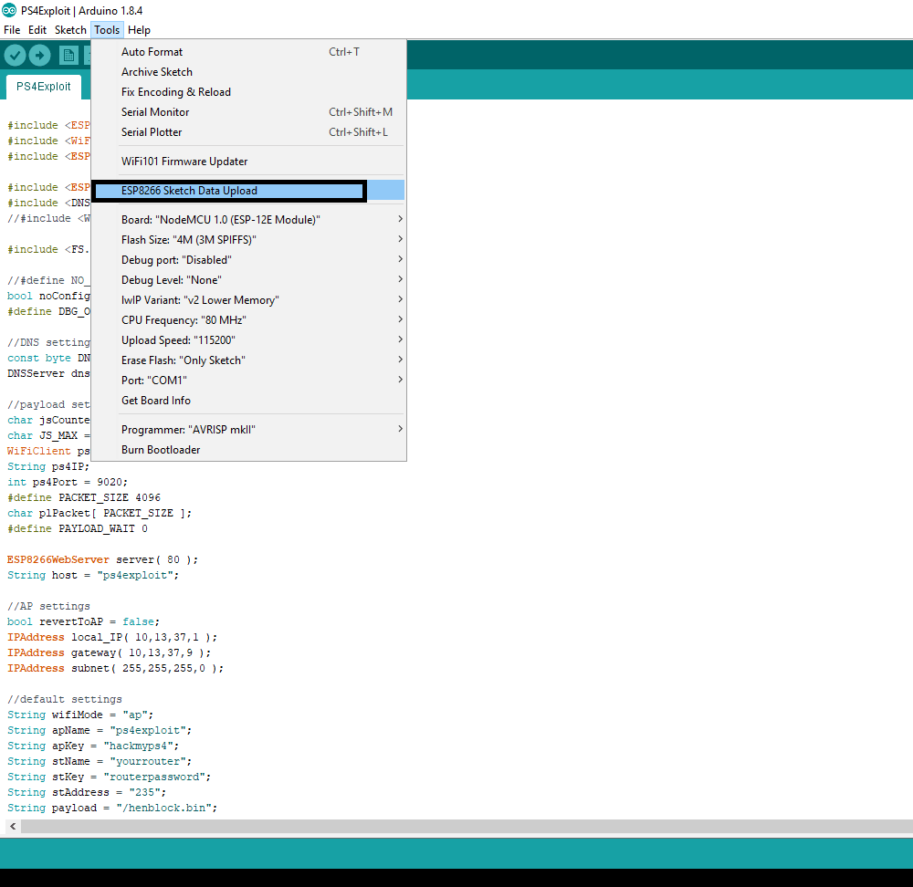Click the "//AP settings" comment line
The width and height of the screenshot is (913, 887).
(x=49, y=606)
